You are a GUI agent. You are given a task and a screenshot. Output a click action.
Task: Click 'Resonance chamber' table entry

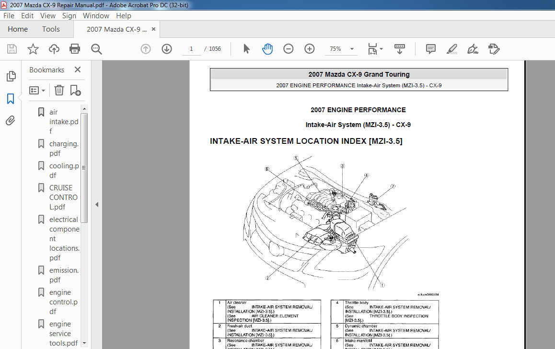coord(246,340)
